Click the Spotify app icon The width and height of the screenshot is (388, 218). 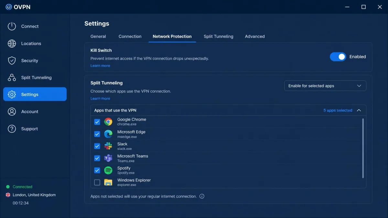(108, 170)
